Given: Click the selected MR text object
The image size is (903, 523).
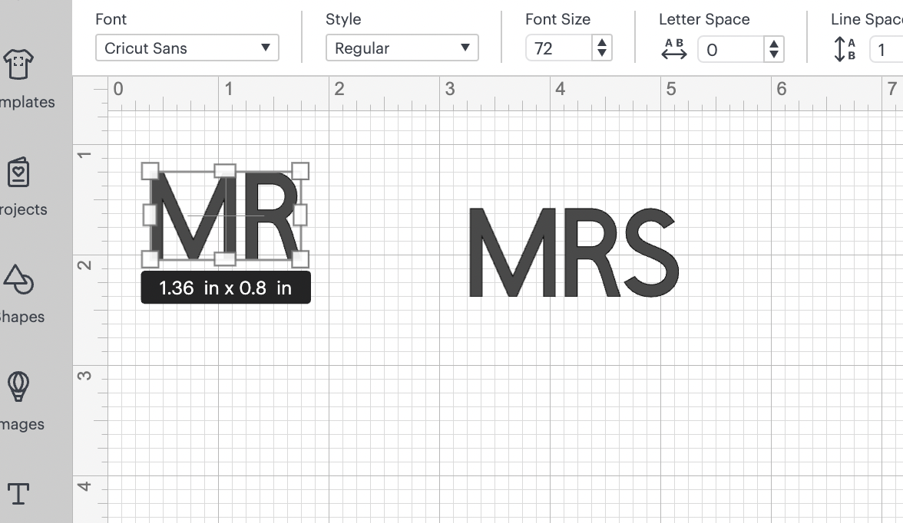Looking at the screenshot, I should click(225, 215).
